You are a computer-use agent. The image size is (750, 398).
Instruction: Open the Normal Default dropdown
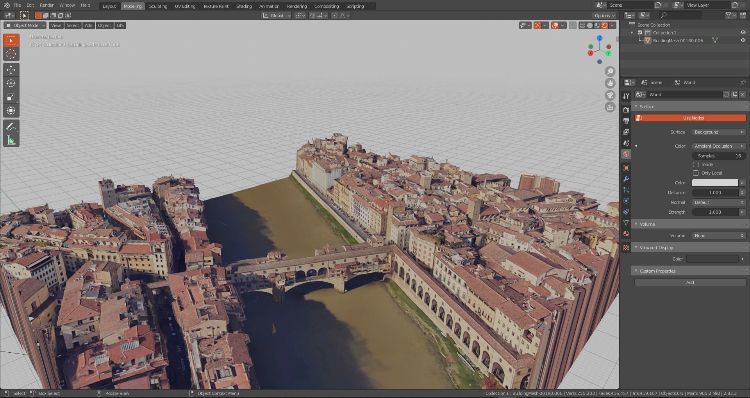click(x=719, y=202)
